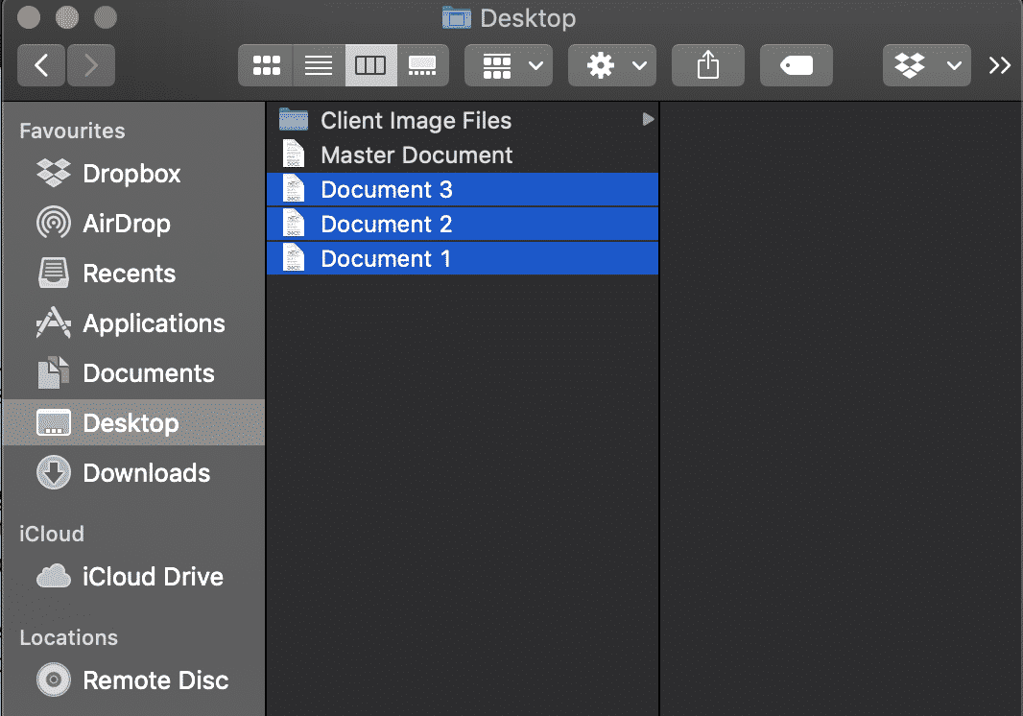Switch to gallery view
Image resolution: width=1023 pixels, height=716 pixels.
(x=423, y=64)
